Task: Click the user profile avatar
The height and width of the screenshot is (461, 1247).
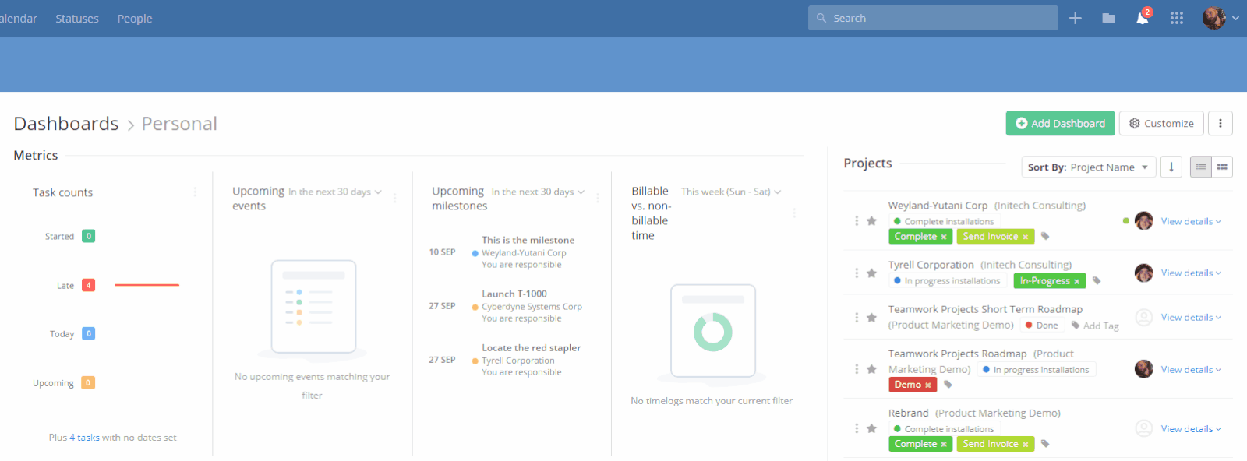Action: [1213, 18]
